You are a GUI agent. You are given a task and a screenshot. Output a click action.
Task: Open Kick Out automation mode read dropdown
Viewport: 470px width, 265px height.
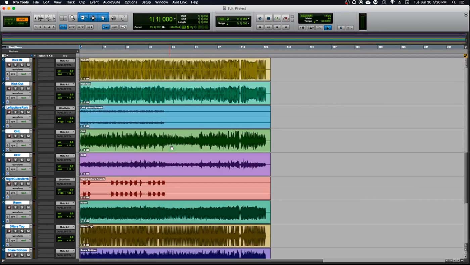[x=24, y=98]
